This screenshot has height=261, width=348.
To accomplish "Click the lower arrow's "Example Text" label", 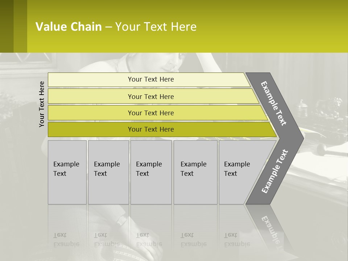I will [275, 171].
